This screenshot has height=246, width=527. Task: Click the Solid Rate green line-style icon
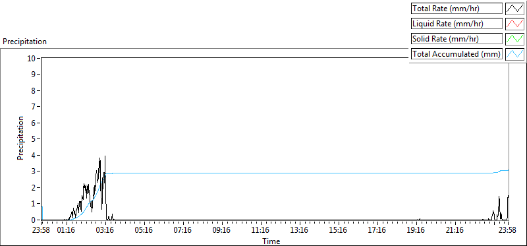tap(515, 39)
